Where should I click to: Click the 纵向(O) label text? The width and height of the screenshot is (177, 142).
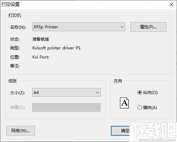(150, 93)
